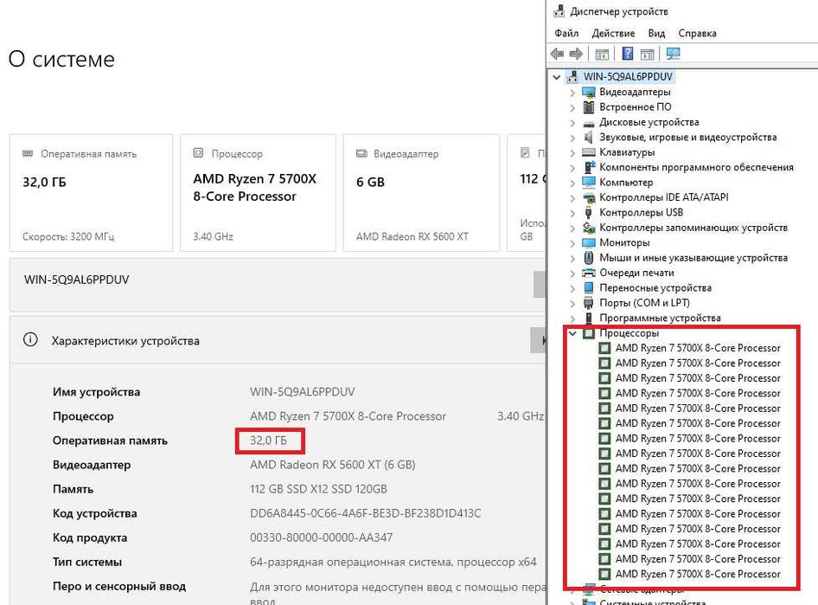Screen dimensions: 818x605
Task: Click the Скорость: 3200 МГц text
Action: (68, 236)
